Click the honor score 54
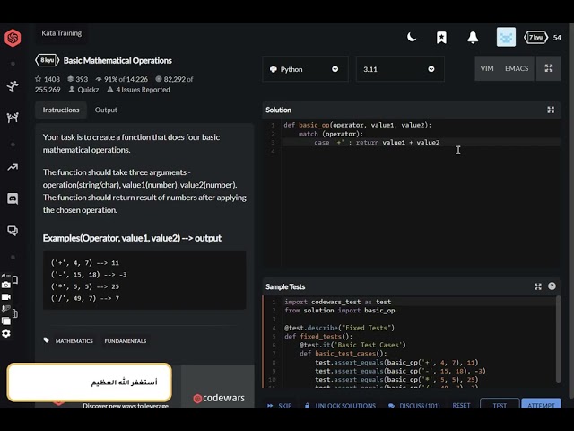This screenshot has width=574, height=431. point(557,38)
